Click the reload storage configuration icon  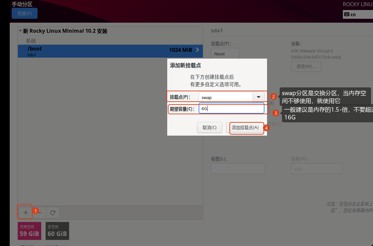pyautogui.click(x=53, y=212)
